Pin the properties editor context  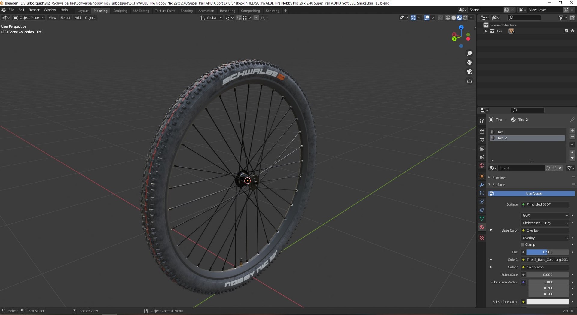coord(572,120)
